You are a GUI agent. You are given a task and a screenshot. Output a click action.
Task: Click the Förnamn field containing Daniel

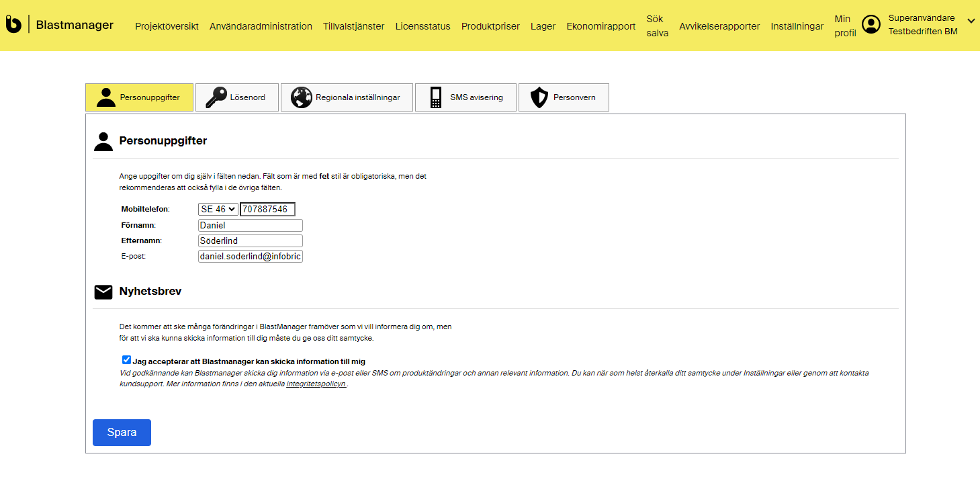point(250,225)
